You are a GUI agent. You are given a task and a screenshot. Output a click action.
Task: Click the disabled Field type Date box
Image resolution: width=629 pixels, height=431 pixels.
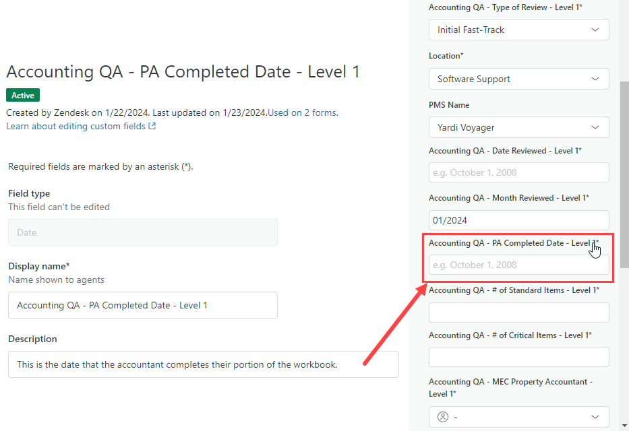coord(142,232)
